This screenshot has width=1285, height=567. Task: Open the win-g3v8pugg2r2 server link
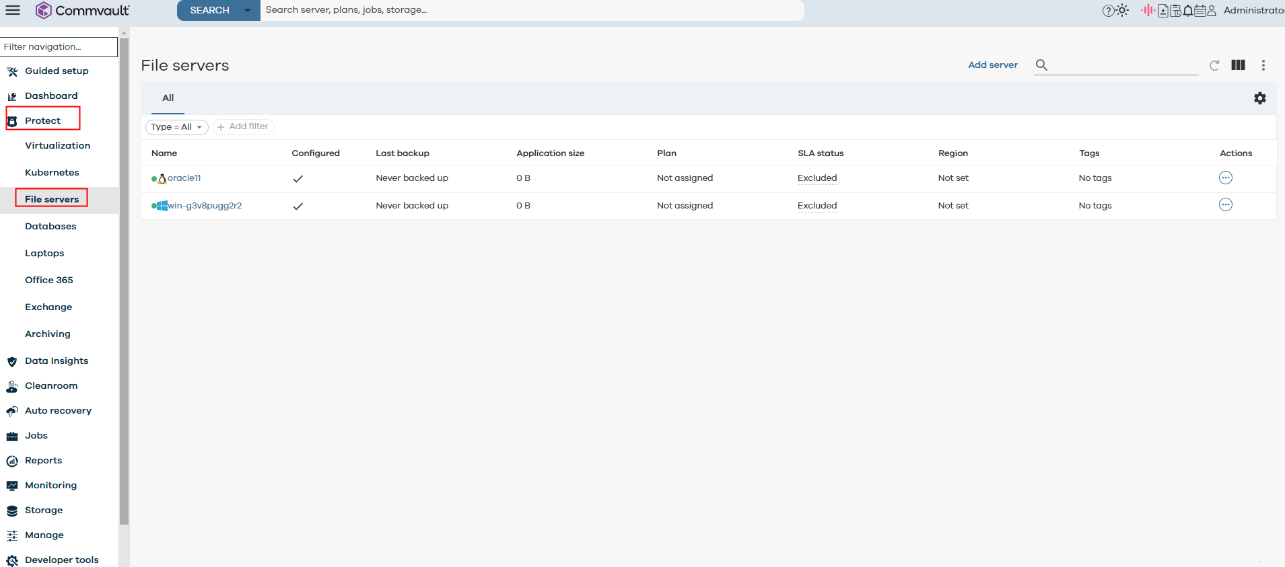205,206
